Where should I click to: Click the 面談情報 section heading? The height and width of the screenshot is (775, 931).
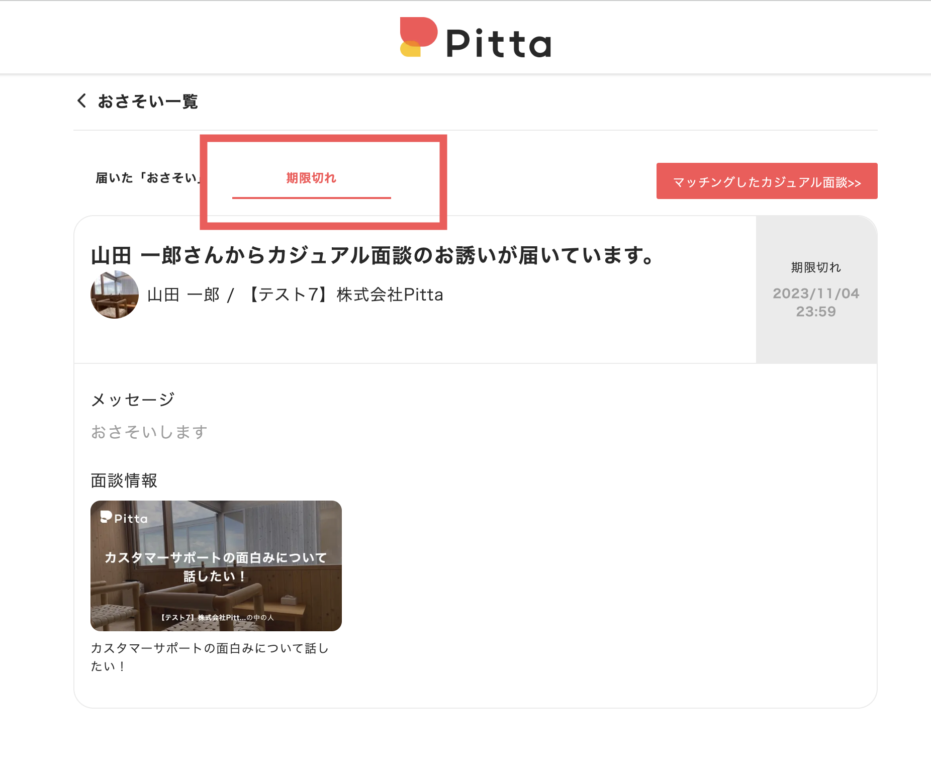tap(124, 480)
